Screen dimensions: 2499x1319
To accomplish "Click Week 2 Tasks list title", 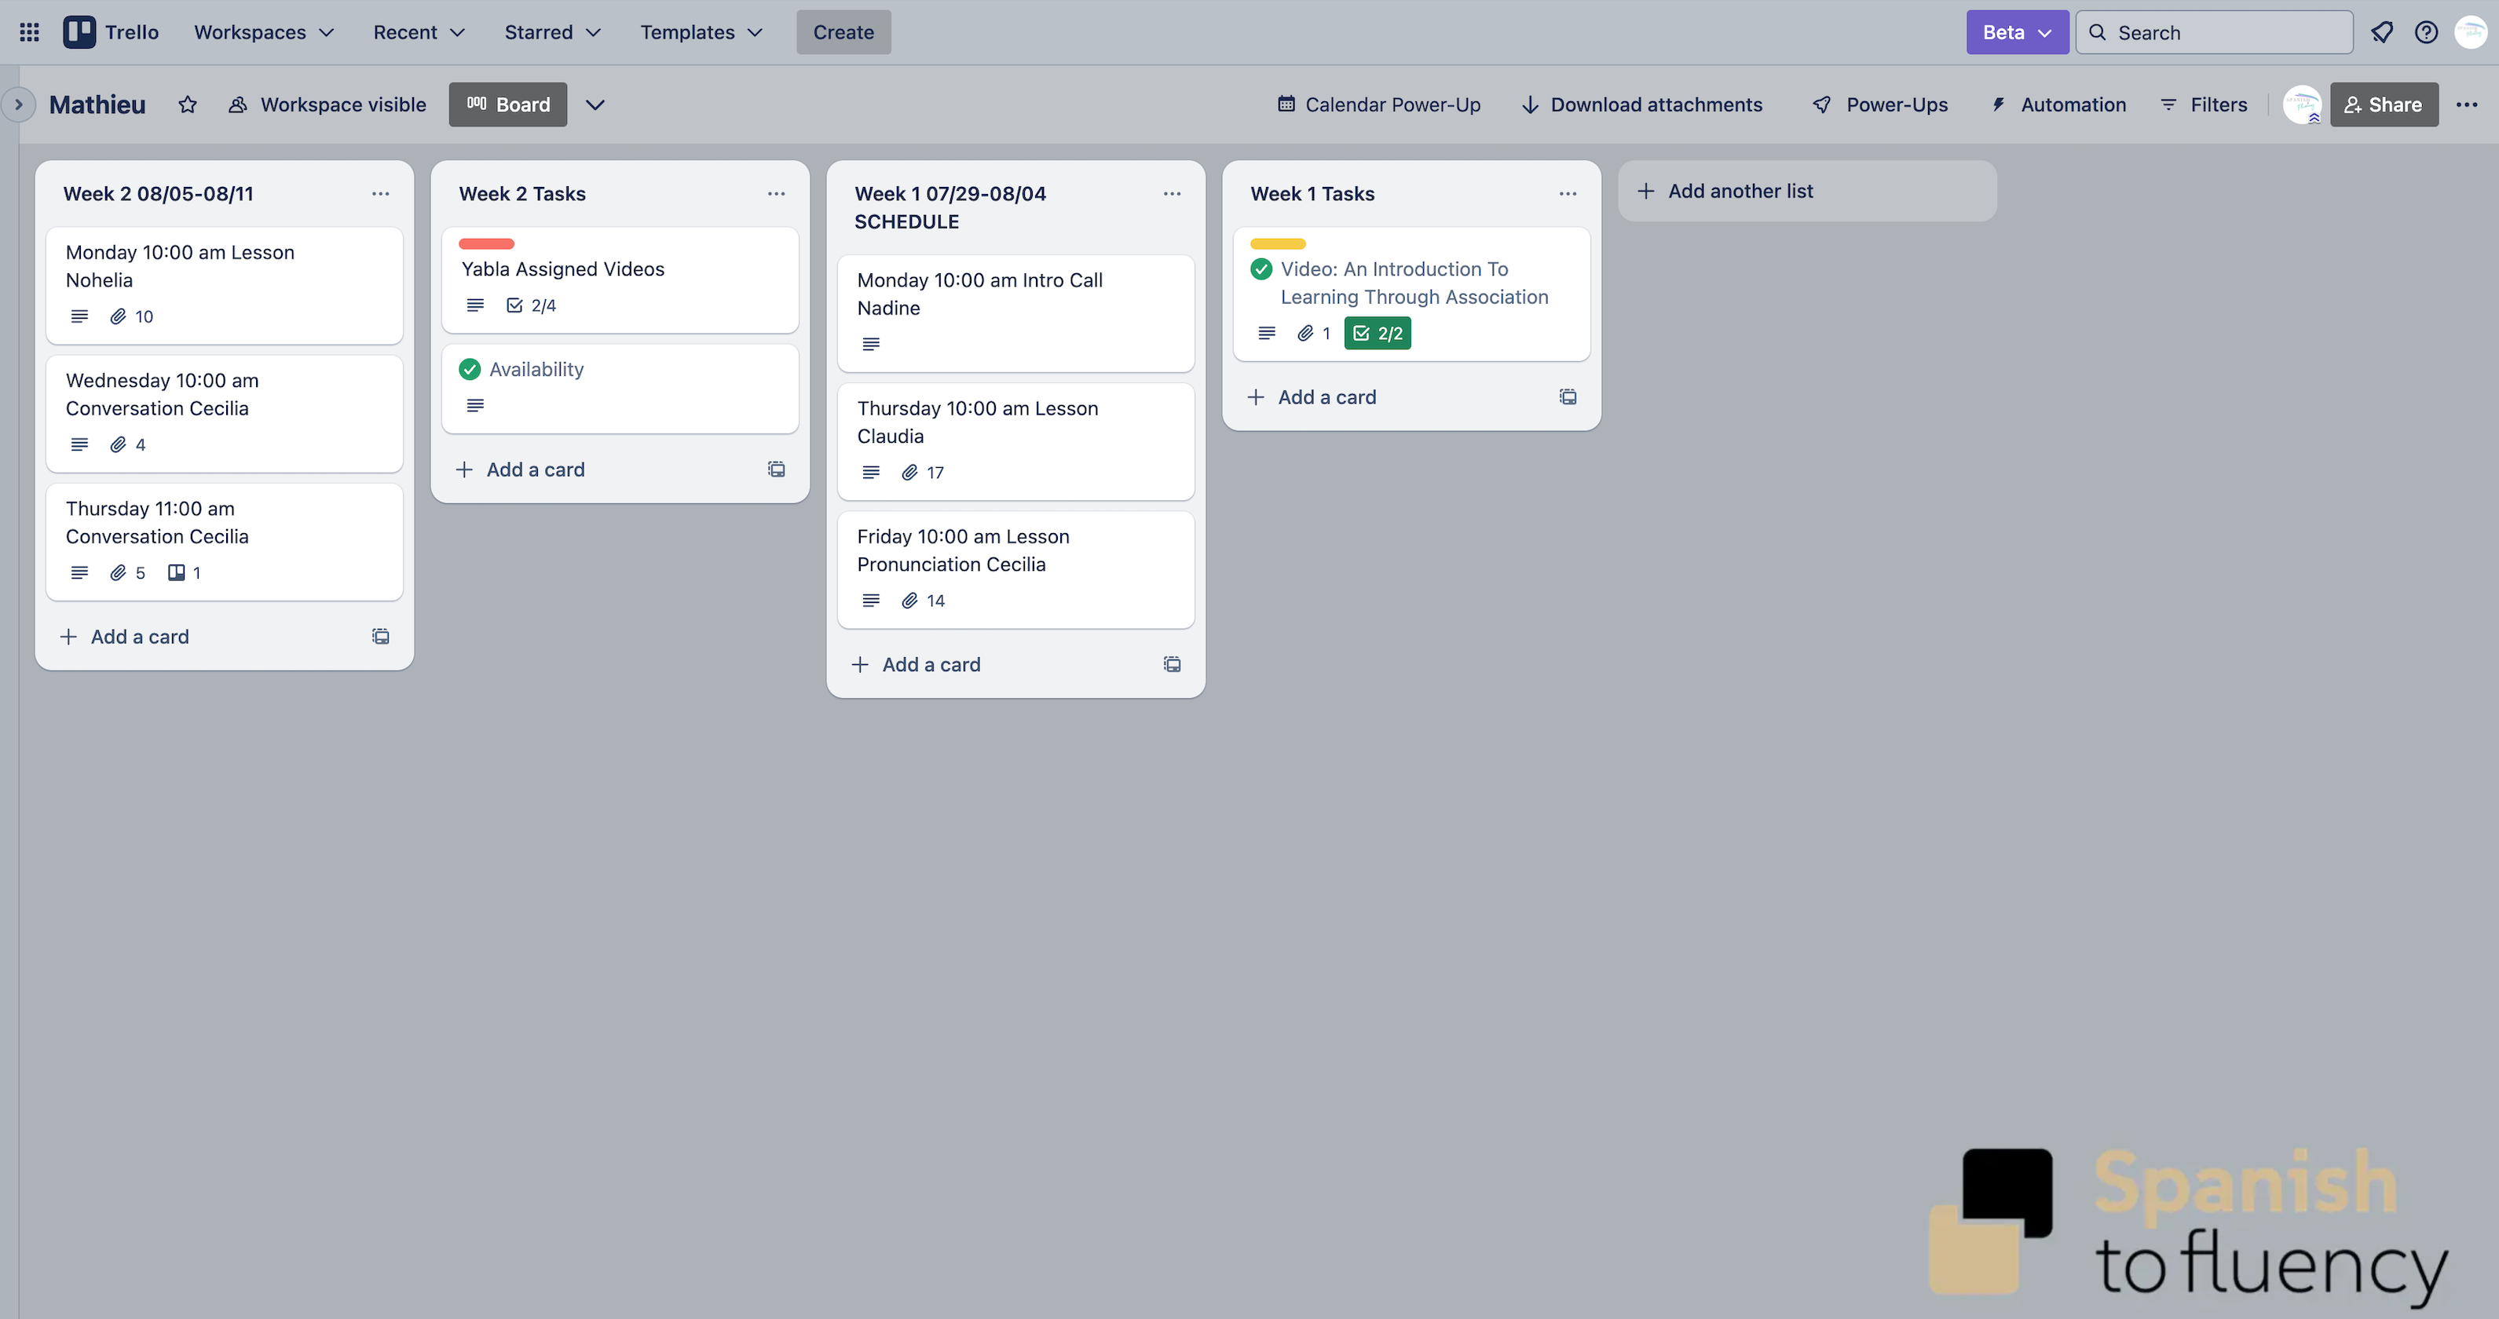I will coord(522,194).
